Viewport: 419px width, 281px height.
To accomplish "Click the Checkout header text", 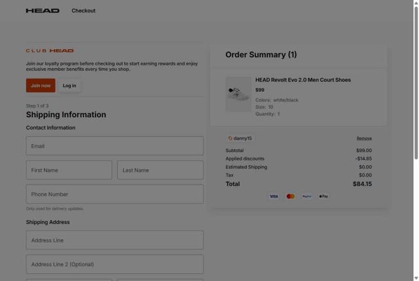I will [x=83, y=10].
